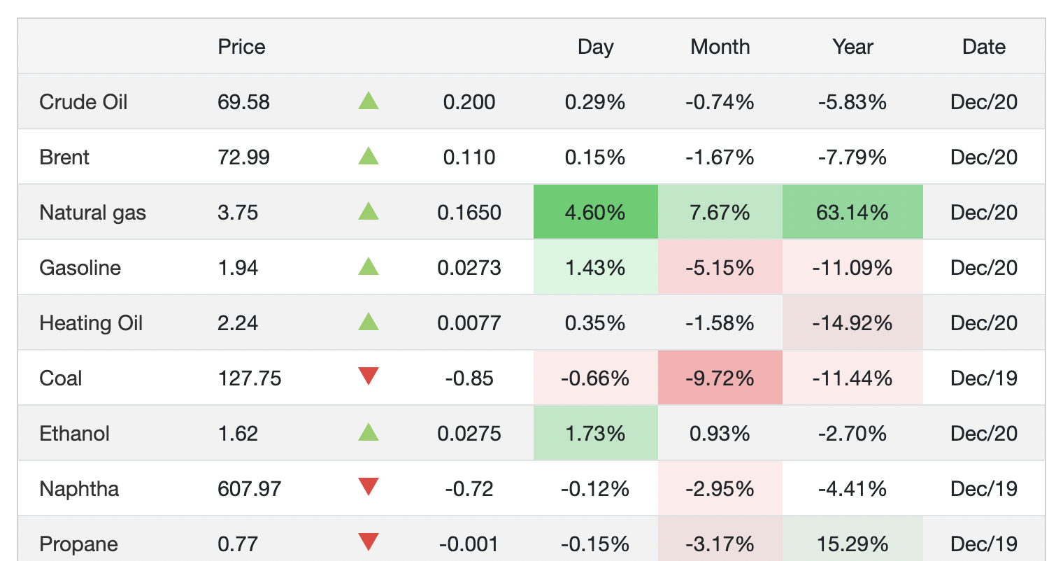1056x561 pixels.
Task: Open the Heating Oil commodity link
Action: [x=92, y=323]
